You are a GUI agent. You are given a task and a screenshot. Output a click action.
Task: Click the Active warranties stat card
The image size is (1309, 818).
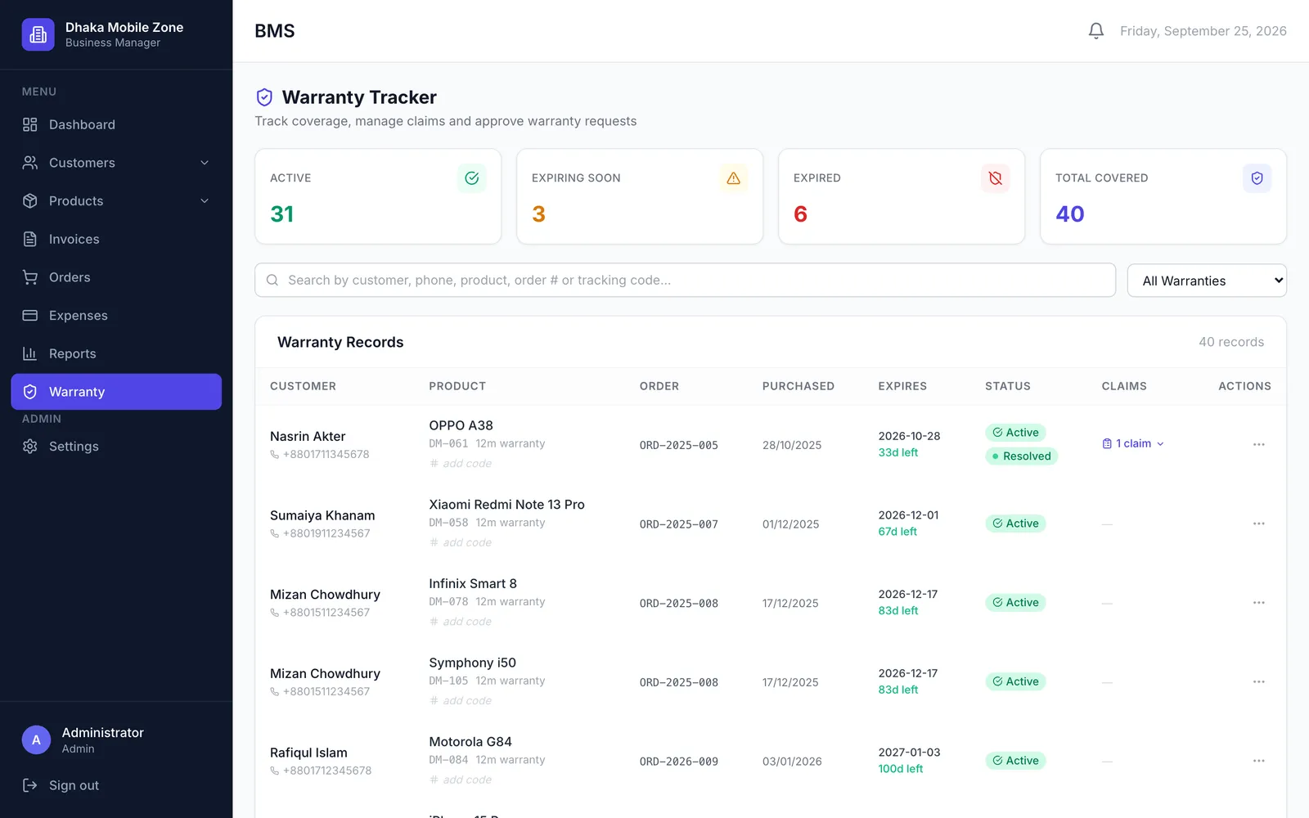pos(378,196)
